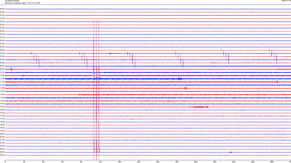Select the 01:30 trace time label

coord(2,18)
